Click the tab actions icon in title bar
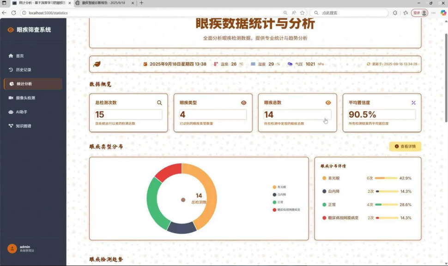The image size is (448, 266). click(4, 3)
